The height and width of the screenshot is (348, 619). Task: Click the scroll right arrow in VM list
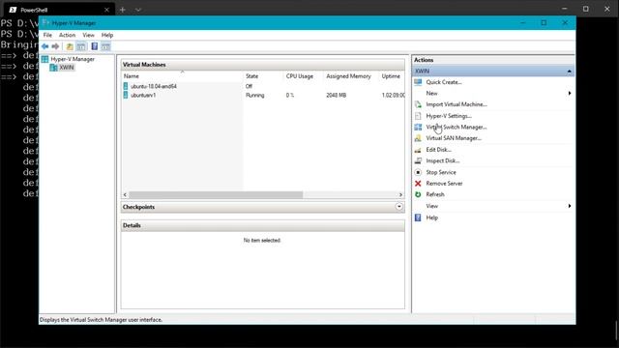(400, 195)
